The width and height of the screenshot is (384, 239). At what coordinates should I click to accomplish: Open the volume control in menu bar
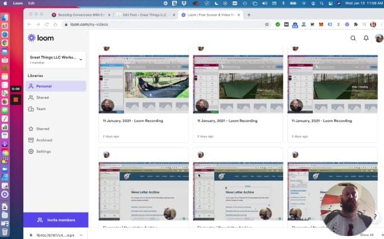tap(264, 4)
